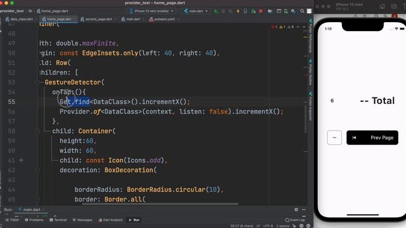The image size is (406, 228).
Task: Open Flutter Outline side panel
Action: [310, 72]
